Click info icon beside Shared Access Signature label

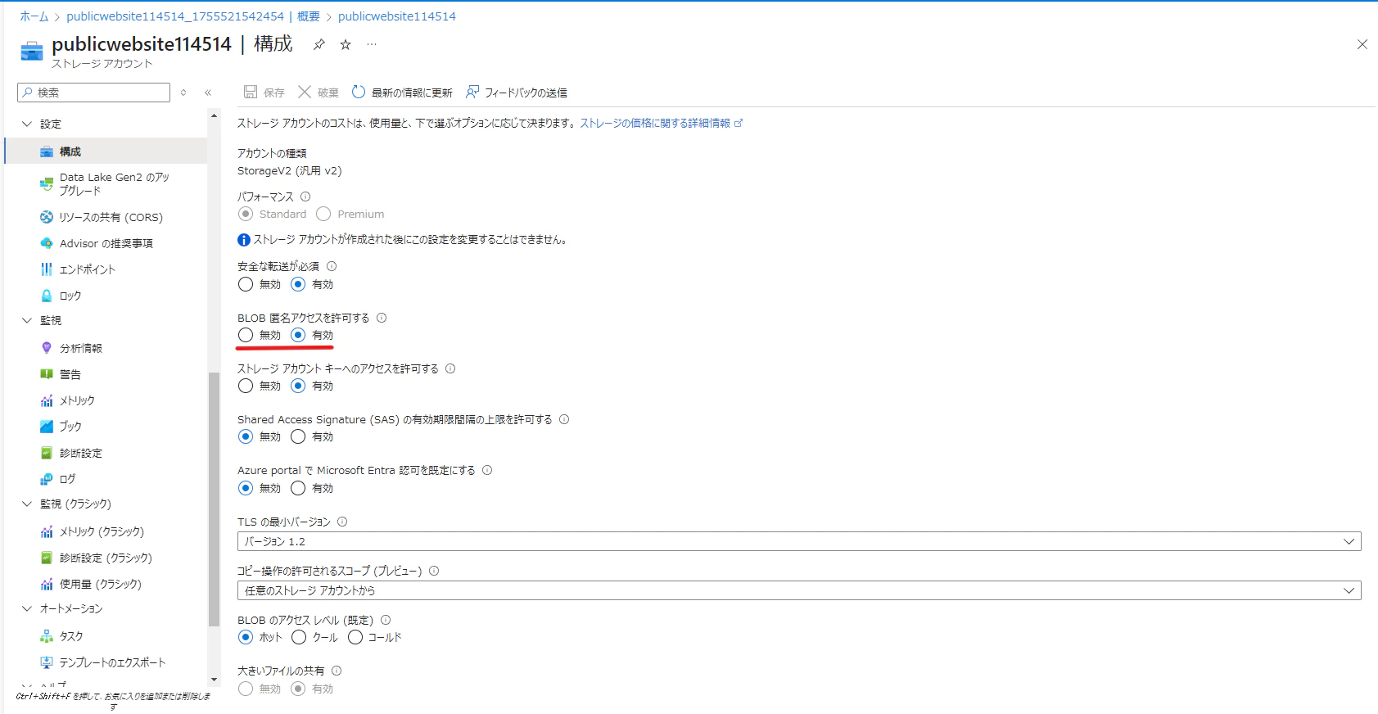pos(564,419)
